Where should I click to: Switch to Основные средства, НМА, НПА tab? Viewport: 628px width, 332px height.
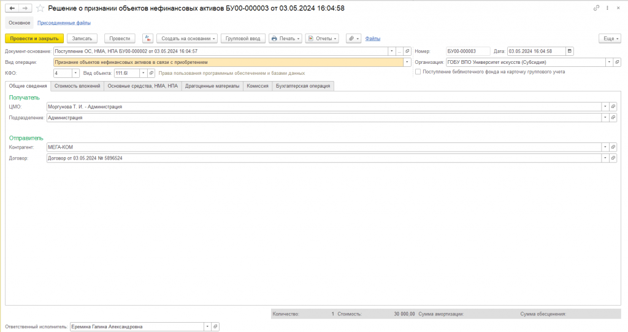tap(142, 86)
